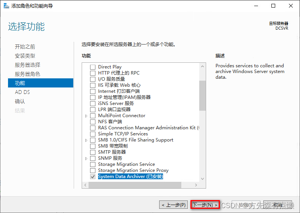300x213 pixels.
Task: Enable SMB 1.0/CIFS File Sharing Support checkbox
Action: [93, 140]
